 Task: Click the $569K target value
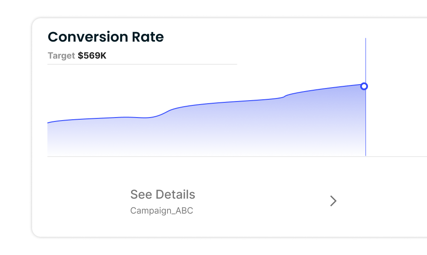tap(92, 56)
